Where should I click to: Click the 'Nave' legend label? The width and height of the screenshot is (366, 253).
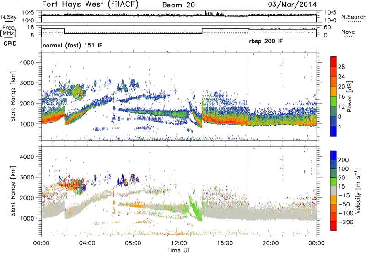coord(348,32)
